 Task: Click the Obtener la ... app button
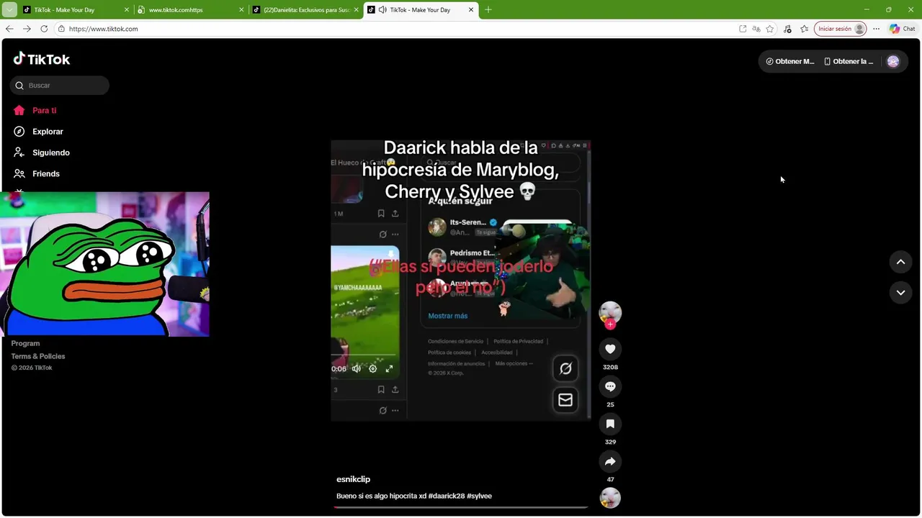pyautogui.click(x=849, y=61)
